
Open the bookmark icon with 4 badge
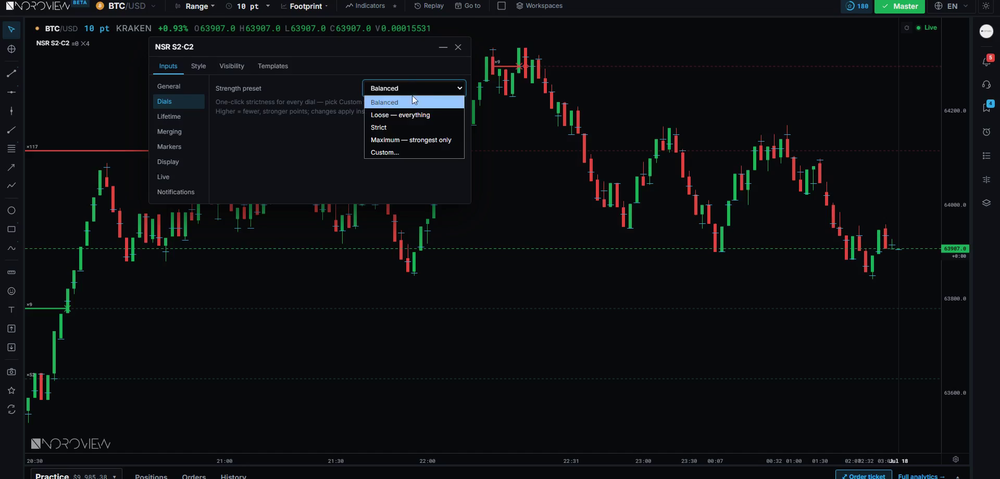(x=987, y=107)
